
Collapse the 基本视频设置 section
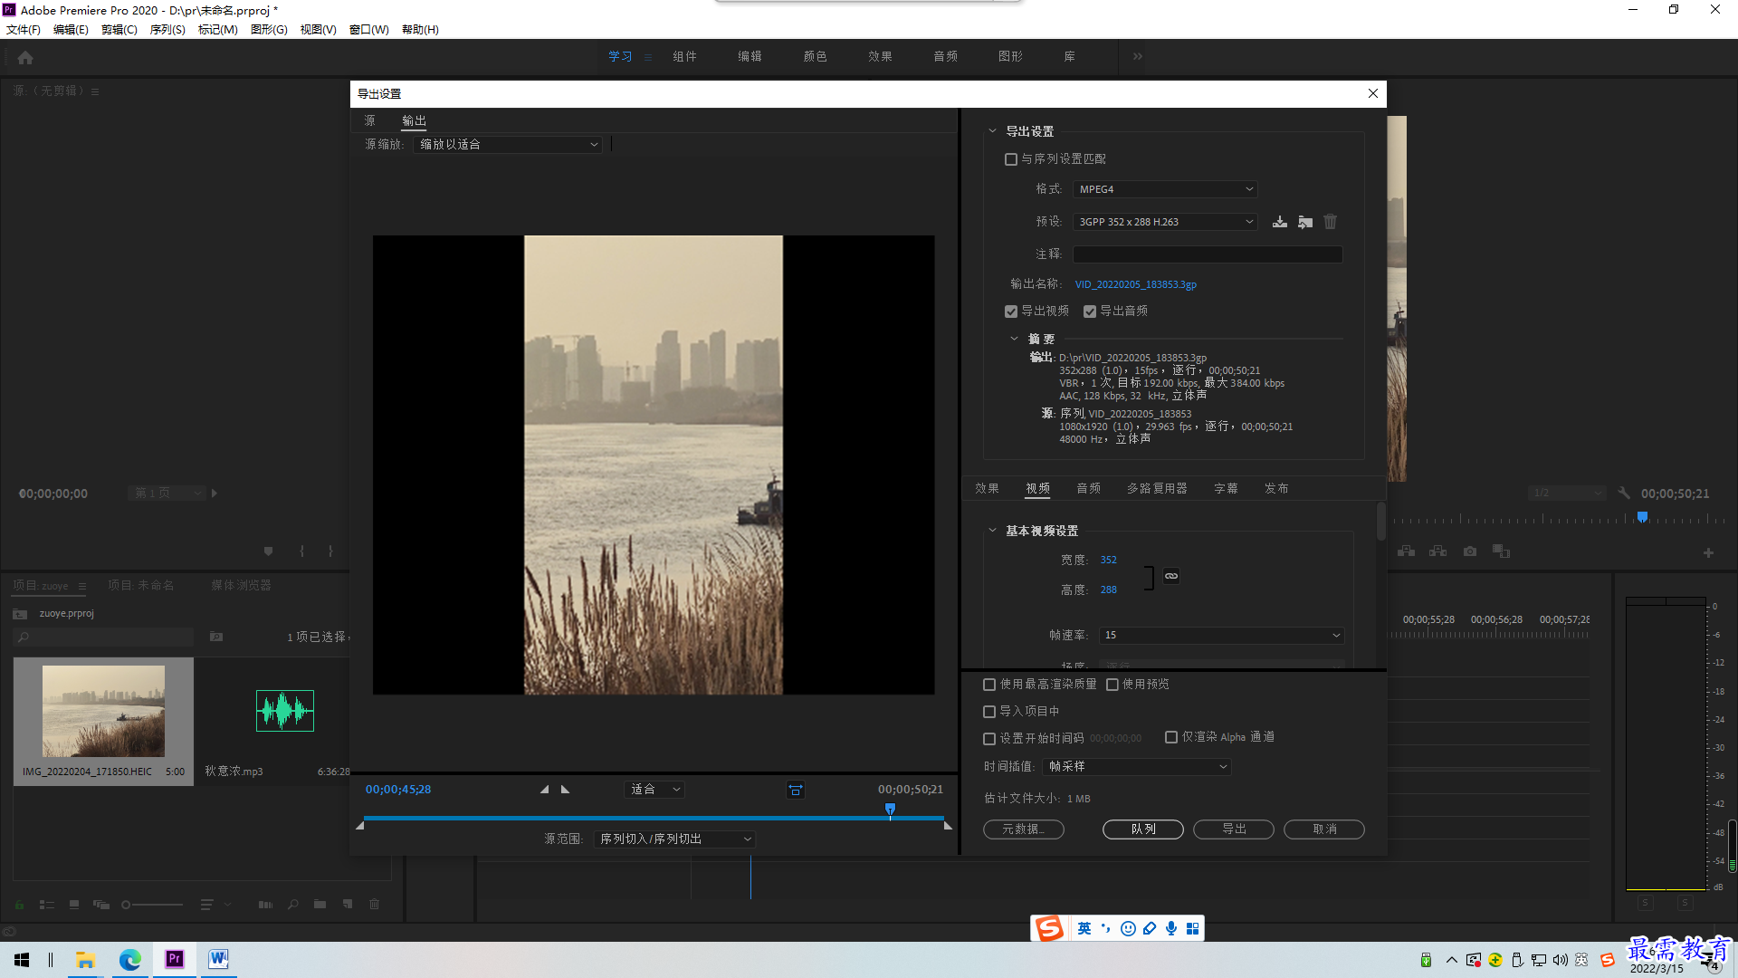tap(992, 531)
